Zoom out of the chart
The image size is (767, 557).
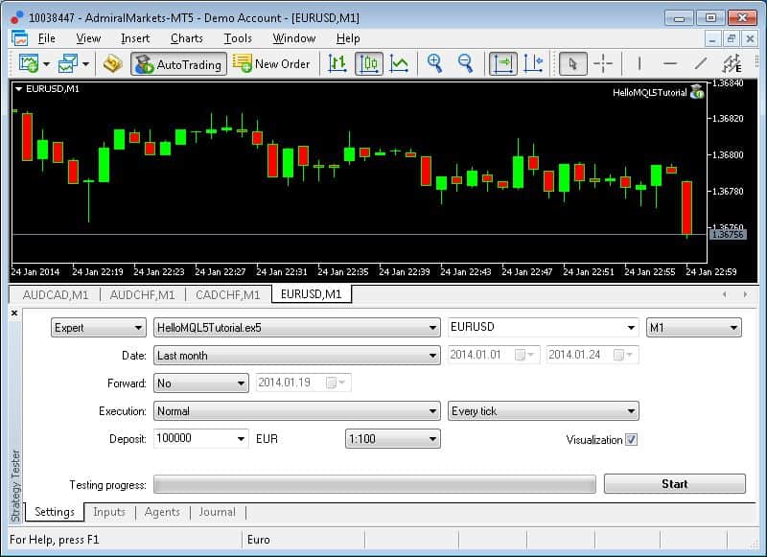coord(465,63)
